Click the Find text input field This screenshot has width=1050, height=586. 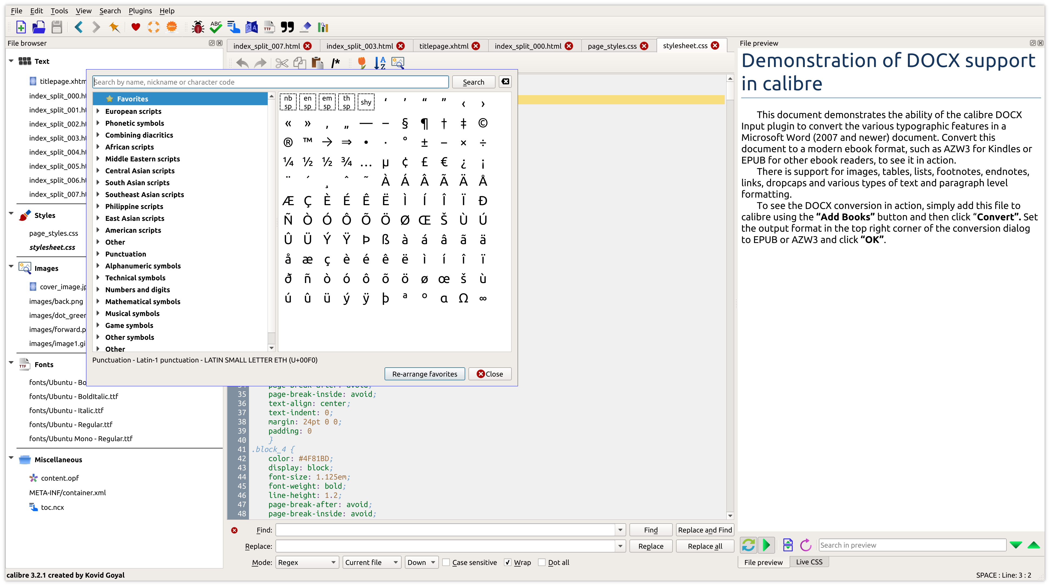(x=445, y=530)
